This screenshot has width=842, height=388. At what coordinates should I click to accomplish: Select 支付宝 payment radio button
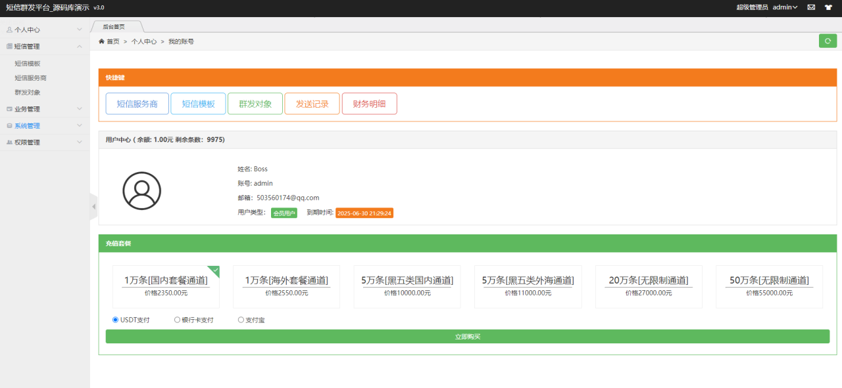pyautogui.click(x=241, y=320)
